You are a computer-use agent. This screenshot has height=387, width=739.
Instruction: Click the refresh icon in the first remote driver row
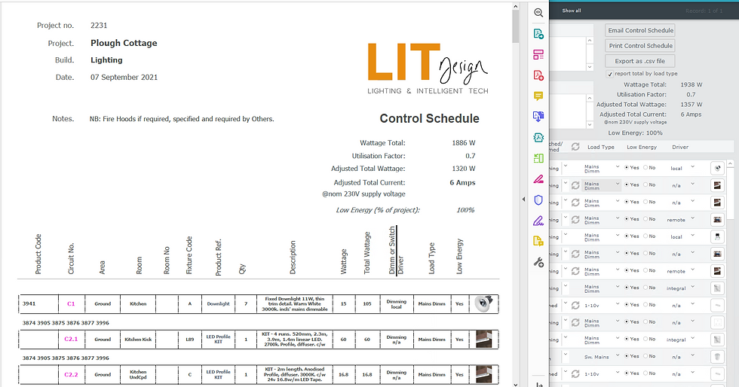(575, 219)
